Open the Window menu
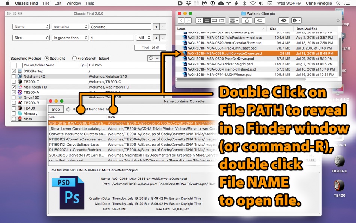 [x=73, y=3]
